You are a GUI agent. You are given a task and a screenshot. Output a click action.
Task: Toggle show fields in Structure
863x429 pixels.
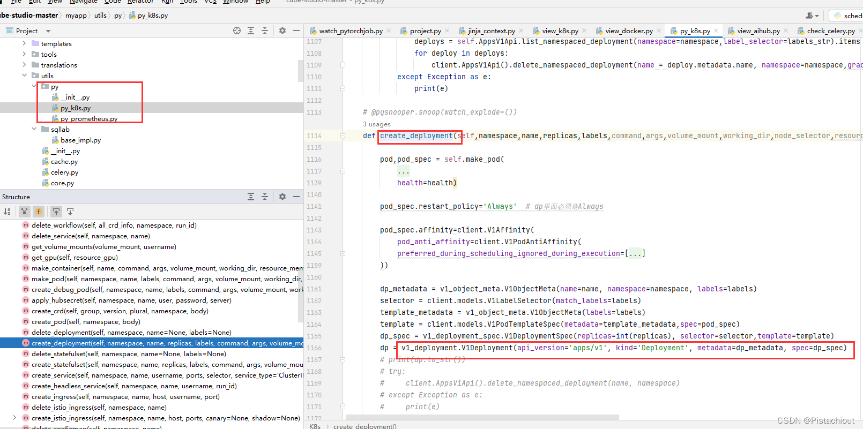[x=39, y=212]
